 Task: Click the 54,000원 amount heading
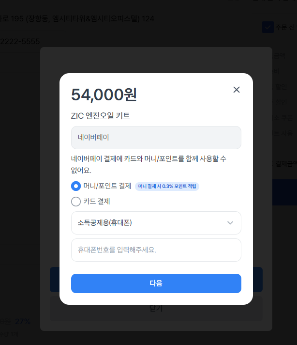[104, 95]
